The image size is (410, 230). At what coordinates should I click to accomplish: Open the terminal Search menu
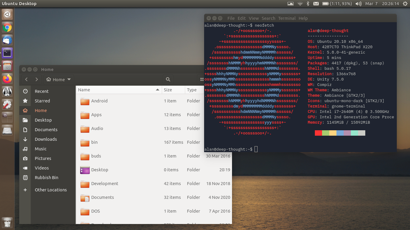(x=268, y=18)
